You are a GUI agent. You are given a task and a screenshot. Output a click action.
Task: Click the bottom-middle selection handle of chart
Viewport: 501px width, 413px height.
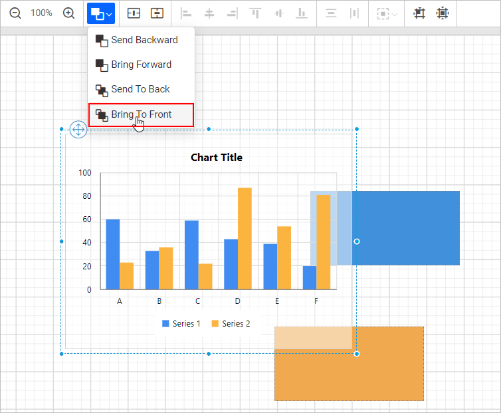pyautogui.click(x=209, y=354)
